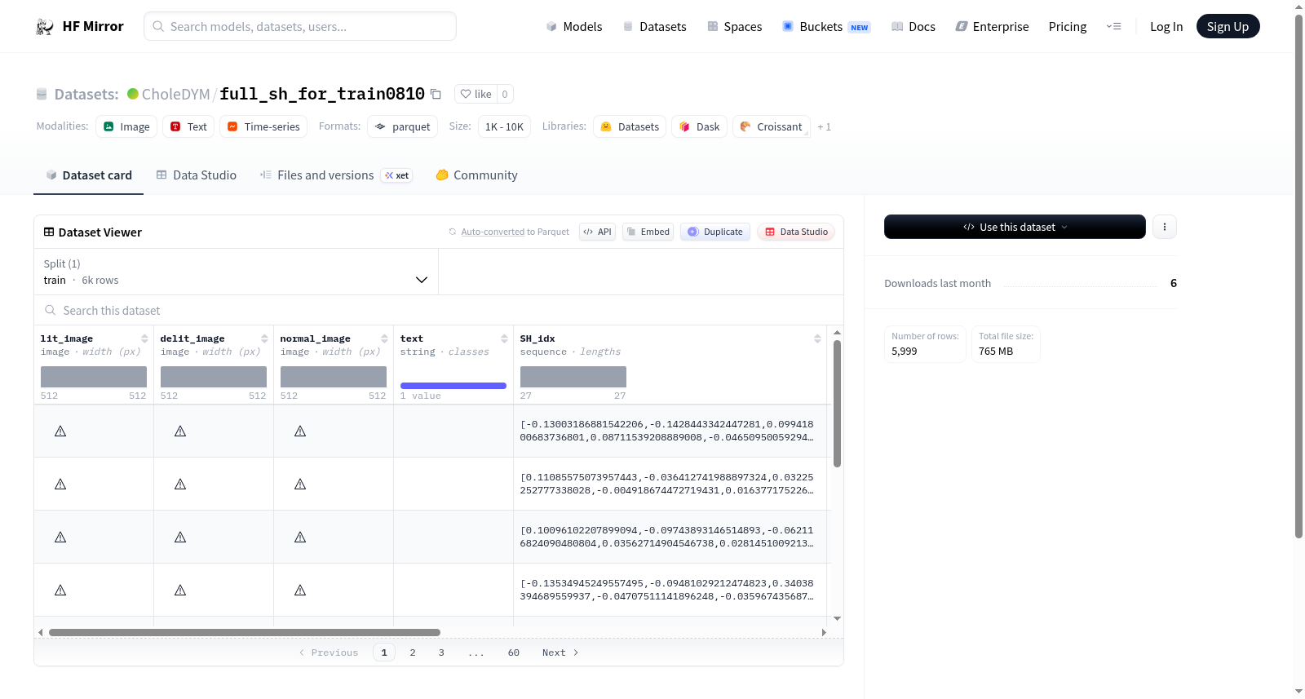Sort the text column
Image resolution: width=1305 pixels, height=699 pixels.
[504, 338]
